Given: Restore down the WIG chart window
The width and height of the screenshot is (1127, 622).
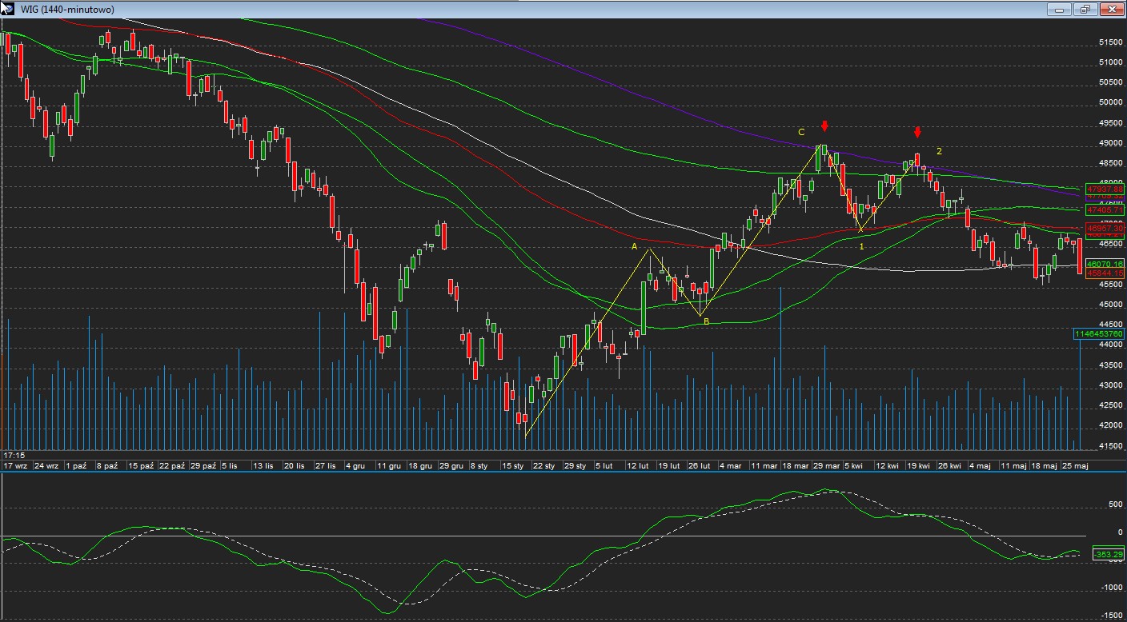Looking at the screenshot, I should [x=1085, y=10].
